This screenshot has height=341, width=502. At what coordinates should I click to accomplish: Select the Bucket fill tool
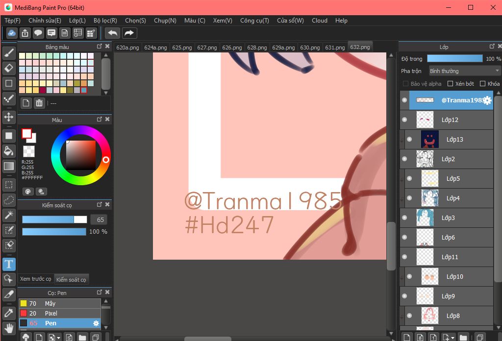[9, 151]
